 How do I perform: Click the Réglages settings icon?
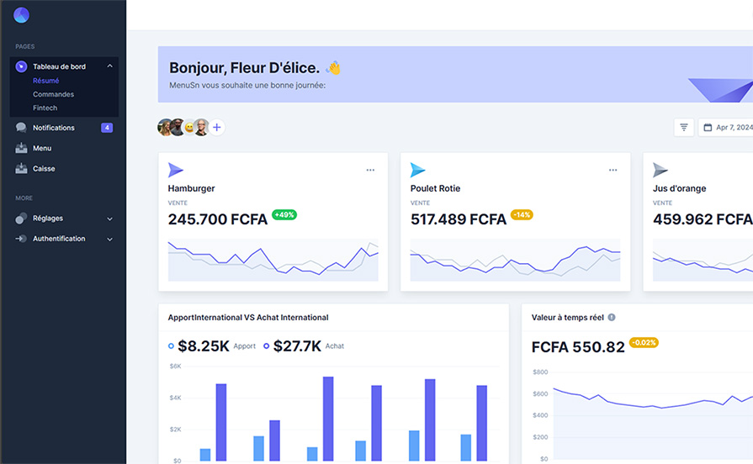(21, 219)
